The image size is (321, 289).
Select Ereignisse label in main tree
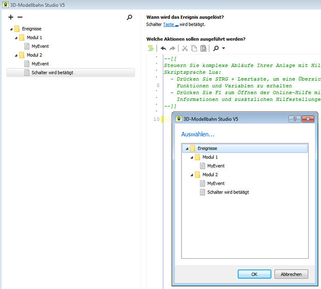coord(32,29)
